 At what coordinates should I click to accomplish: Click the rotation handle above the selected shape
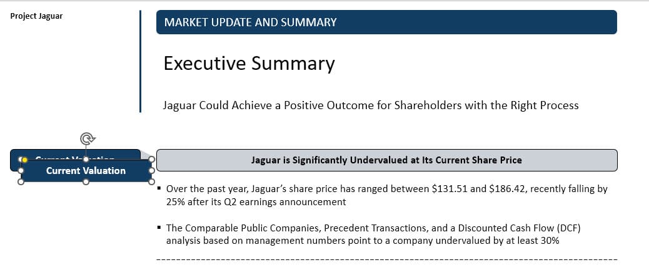pos(86,138)
